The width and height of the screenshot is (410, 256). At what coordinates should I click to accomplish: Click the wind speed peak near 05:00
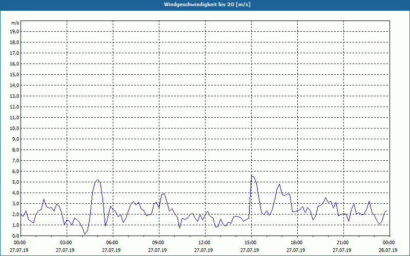click(97, 180)
